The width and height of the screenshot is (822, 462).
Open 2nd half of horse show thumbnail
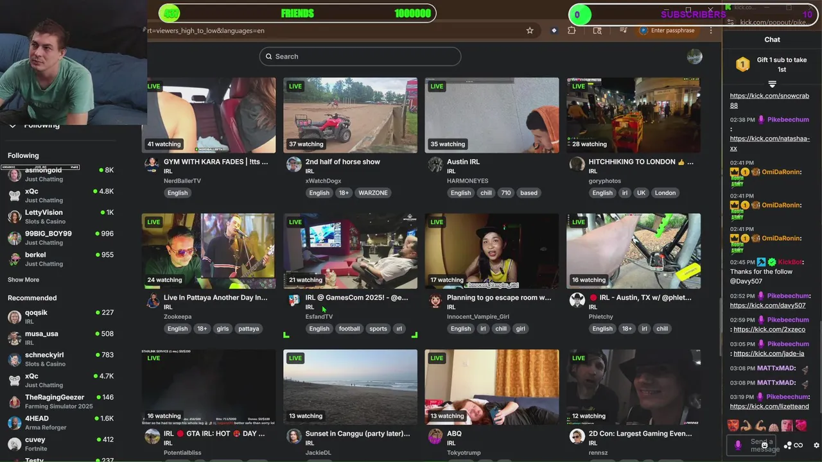point(350,116)
